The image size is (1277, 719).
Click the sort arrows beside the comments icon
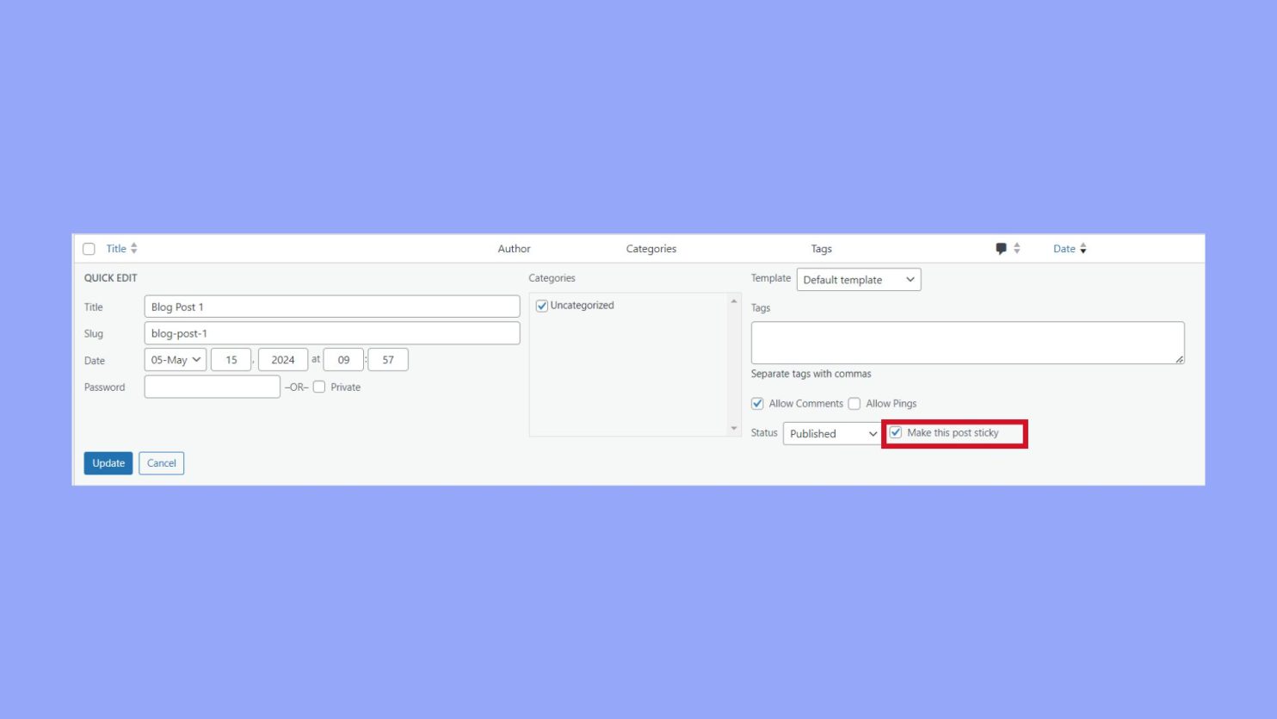pyautogui.click(x=1015, y=248)
